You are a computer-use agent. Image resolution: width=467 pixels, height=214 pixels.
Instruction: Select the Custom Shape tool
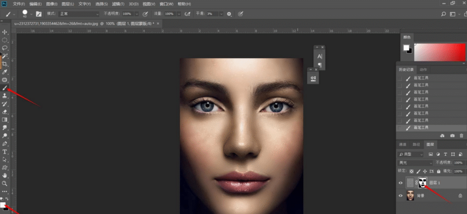click(5, 168)
